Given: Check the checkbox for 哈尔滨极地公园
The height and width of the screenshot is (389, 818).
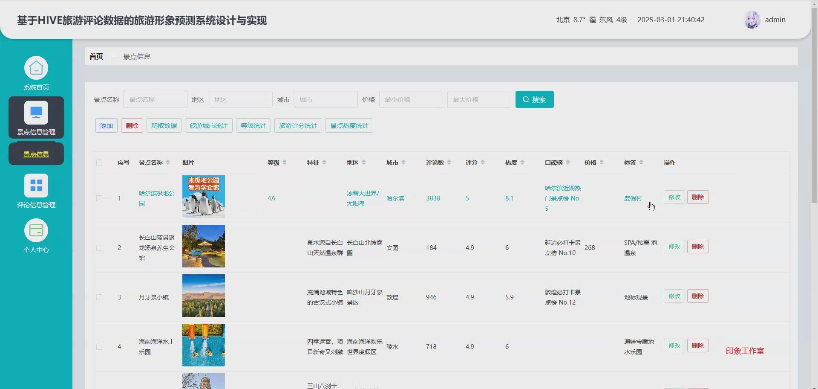Looking at the screenshot, I should (99, 198).
